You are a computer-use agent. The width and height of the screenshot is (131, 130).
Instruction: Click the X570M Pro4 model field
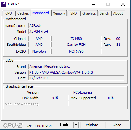(59, 31)
